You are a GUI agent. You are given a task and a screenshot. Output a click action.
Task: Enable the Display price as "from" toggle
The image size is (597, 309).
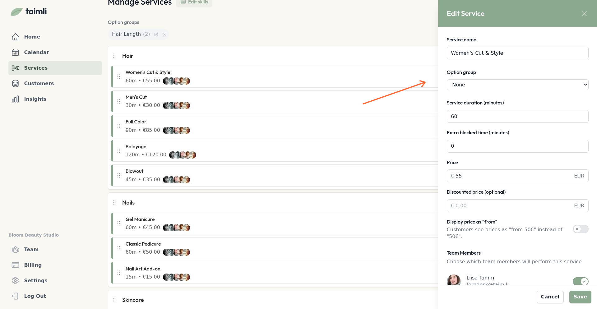point(580,229)
